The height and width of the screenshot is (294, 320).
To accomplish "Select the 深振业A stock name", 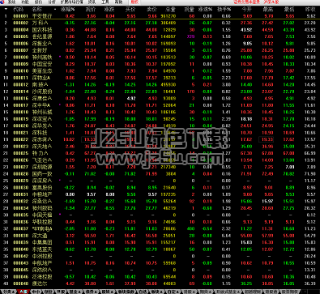I will pyautogui.click(x=42, y=44).
